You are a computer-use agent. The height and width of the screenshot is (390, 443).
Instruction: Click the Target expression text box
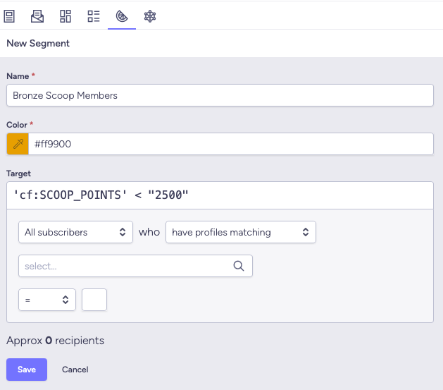pyautogui.click(x=220, y=195)
